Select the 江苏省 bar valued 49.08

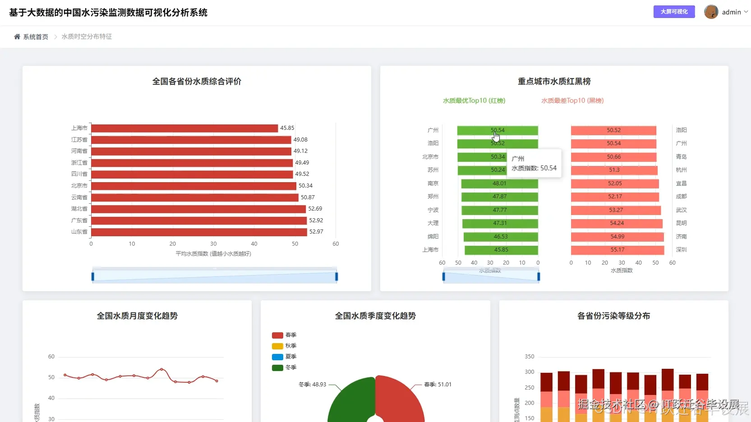coord(191,140)
